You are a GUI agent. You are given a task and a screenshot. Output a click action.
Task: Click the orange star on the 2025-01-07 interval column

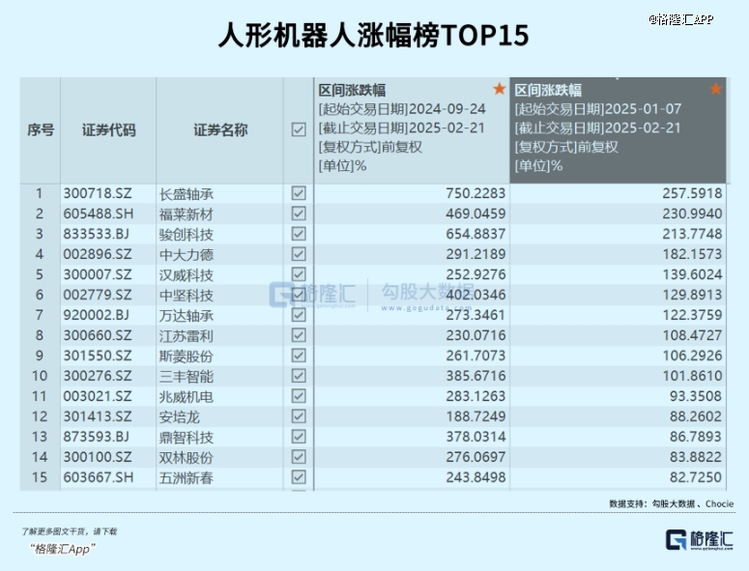715,89
